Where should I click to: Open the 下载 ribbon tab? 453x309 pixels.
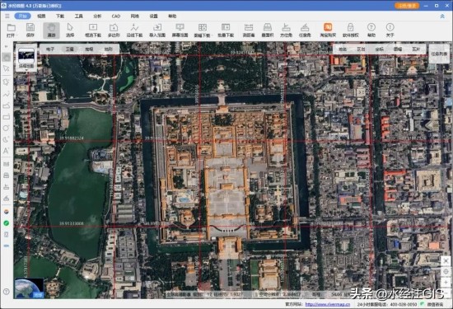pos(60,16)
